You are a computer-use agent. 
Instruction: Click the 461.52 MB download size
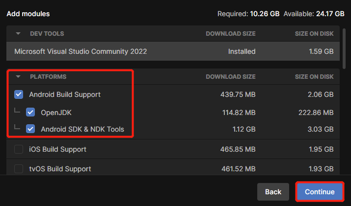point(239,169)
